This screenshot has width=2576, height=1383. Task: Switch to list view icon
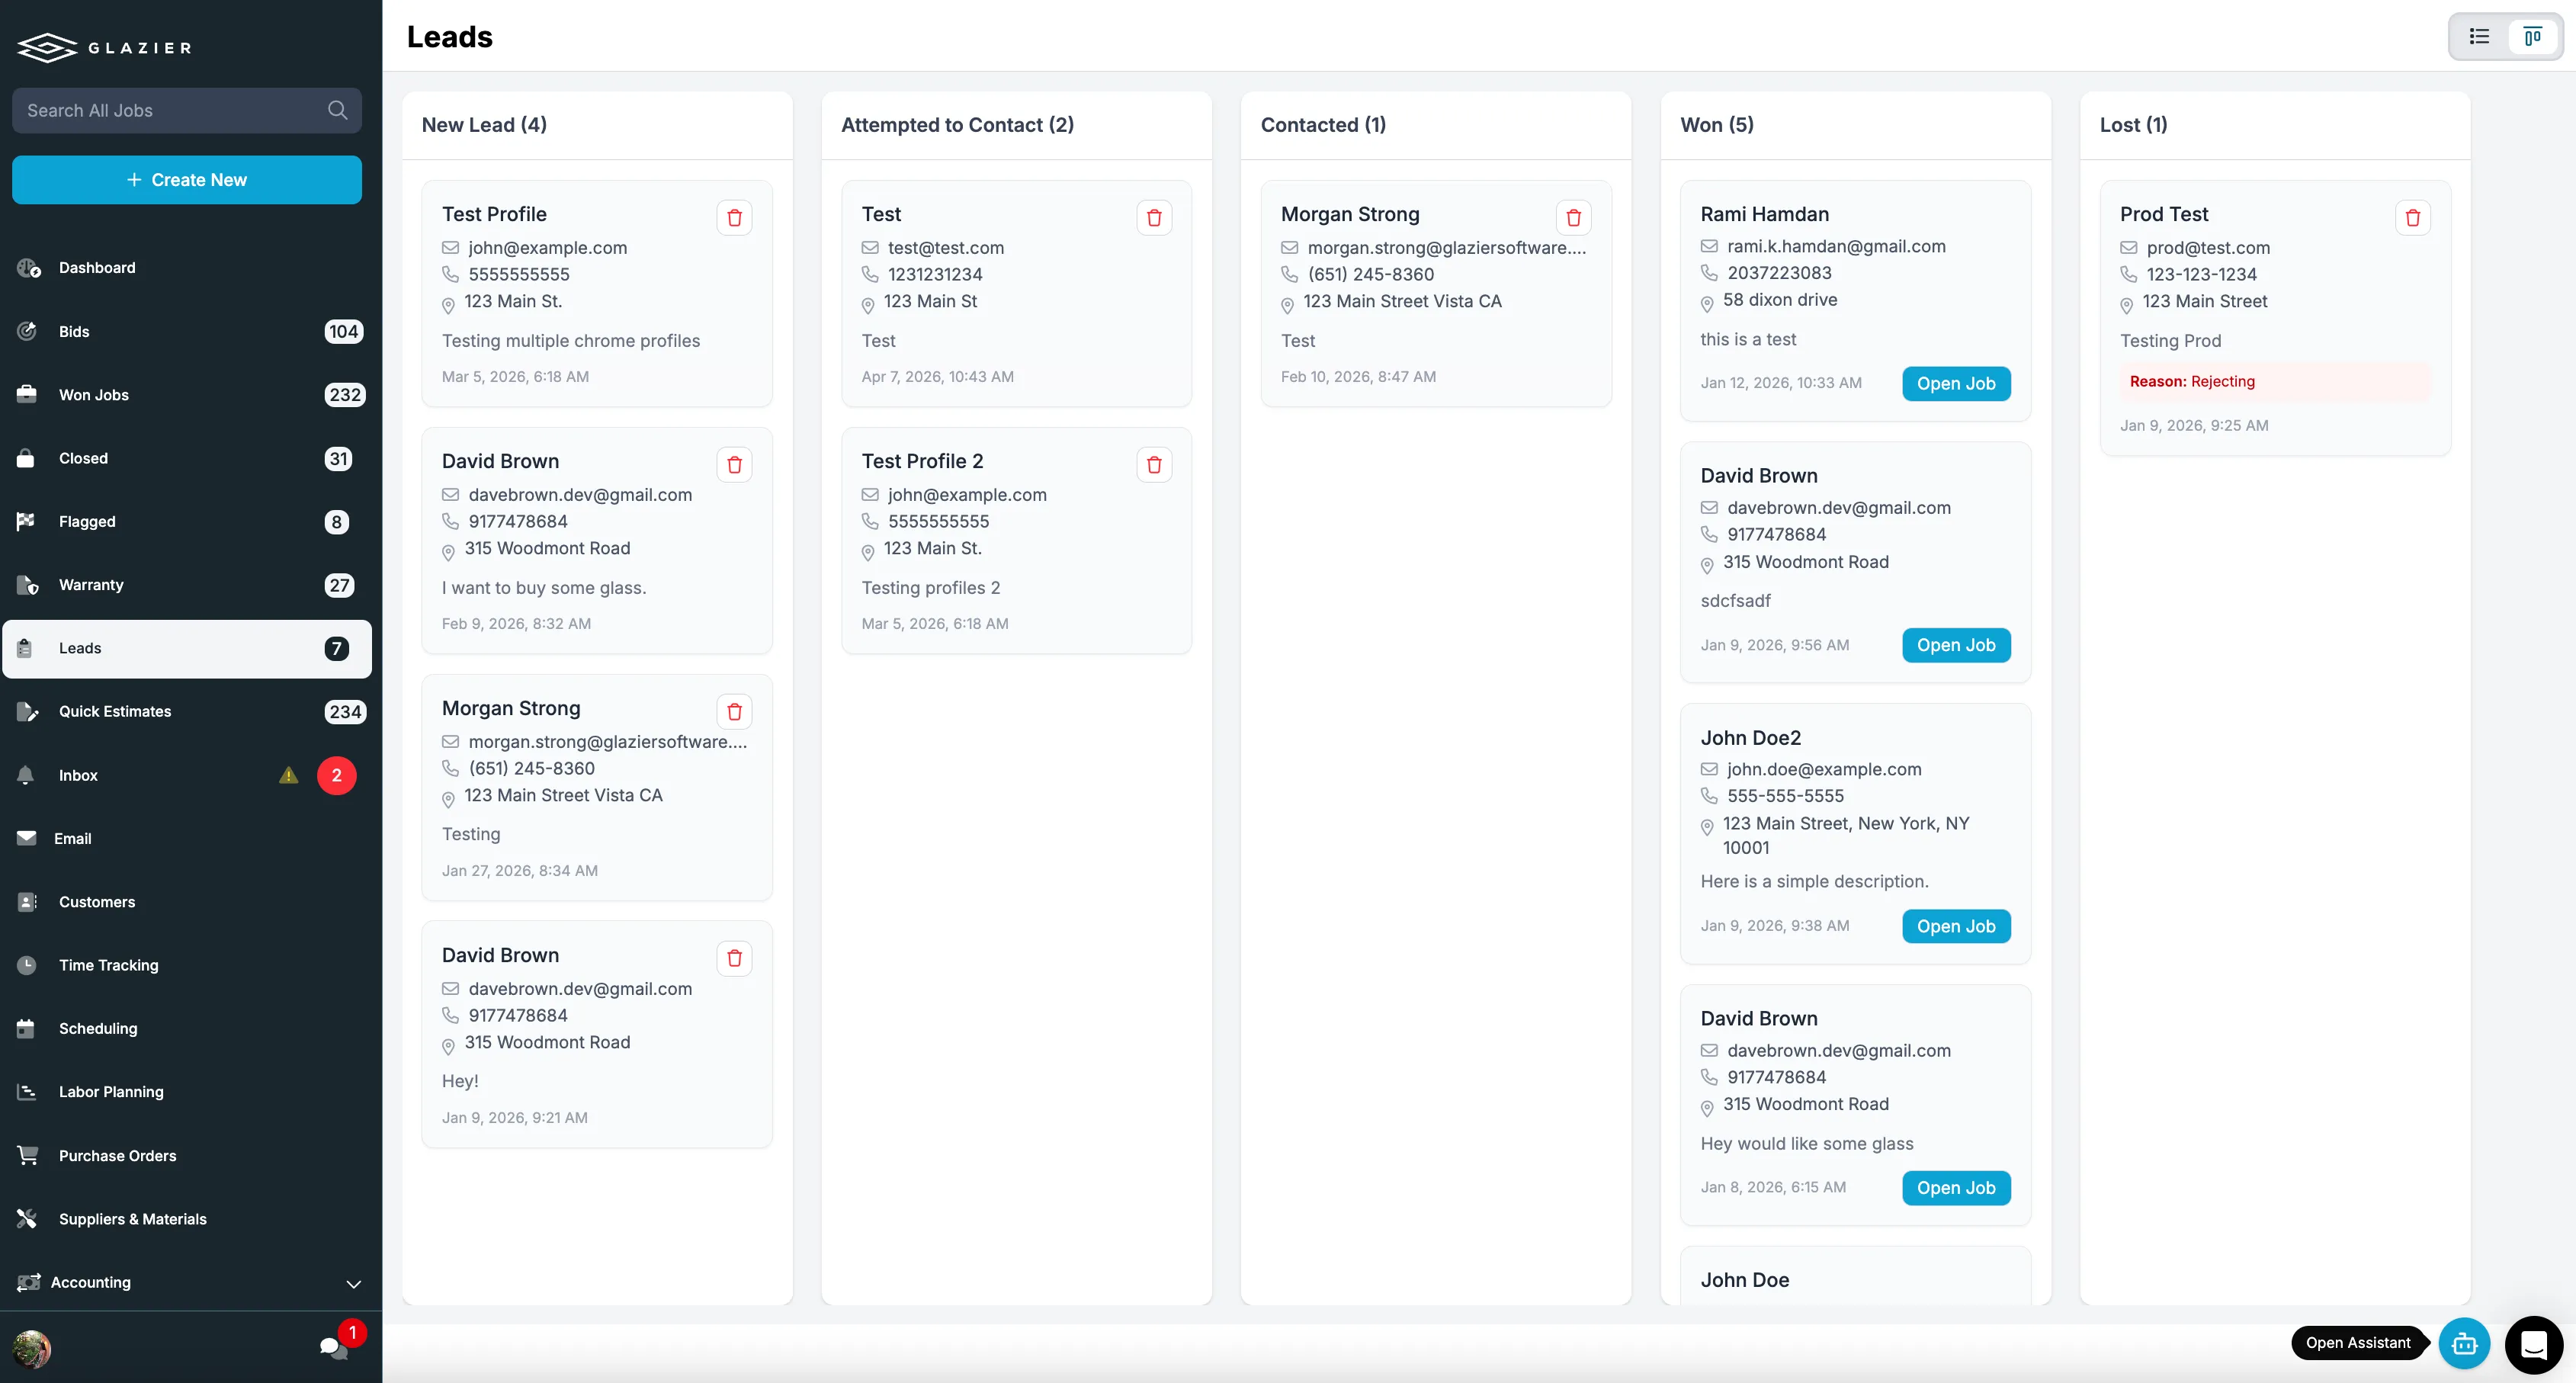click(x=2479, y=37)
